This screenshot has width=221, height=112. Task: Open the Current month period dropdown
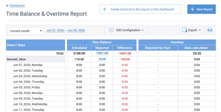(26, 31)
